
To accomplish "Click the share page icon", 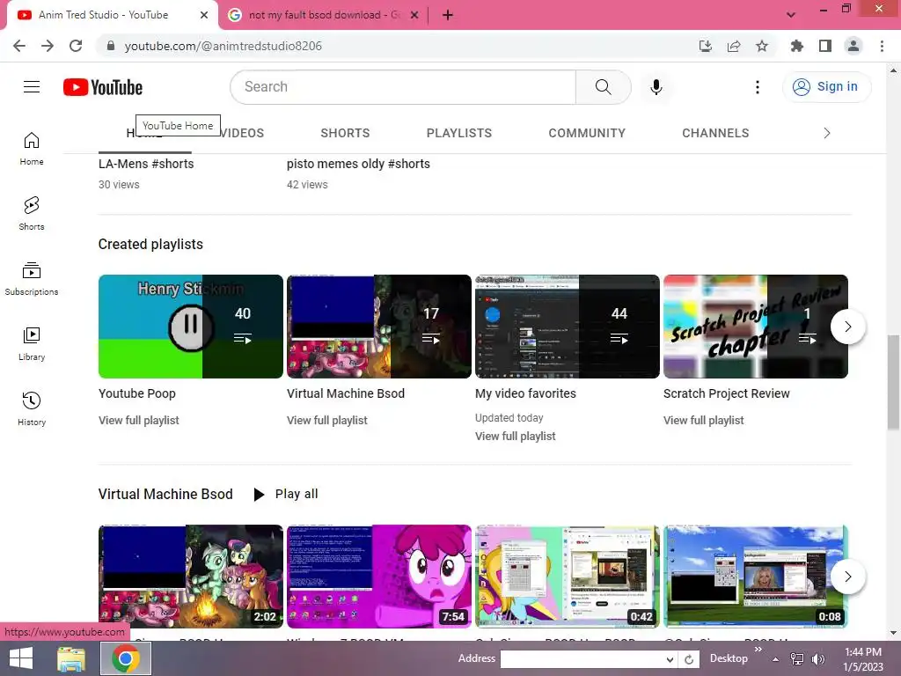I will pos(734,46).
